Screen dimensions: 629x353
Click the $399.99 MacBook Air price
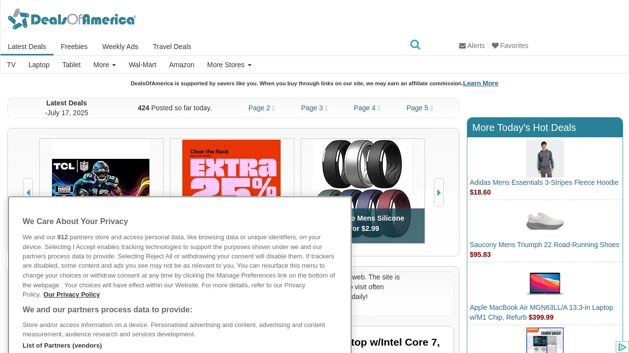point(541,317)
